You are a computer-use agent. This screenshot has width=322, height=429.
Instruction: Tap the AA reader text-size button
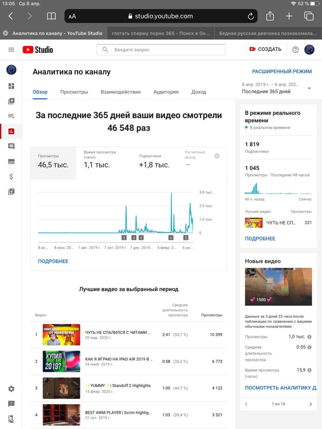[72, 16]
